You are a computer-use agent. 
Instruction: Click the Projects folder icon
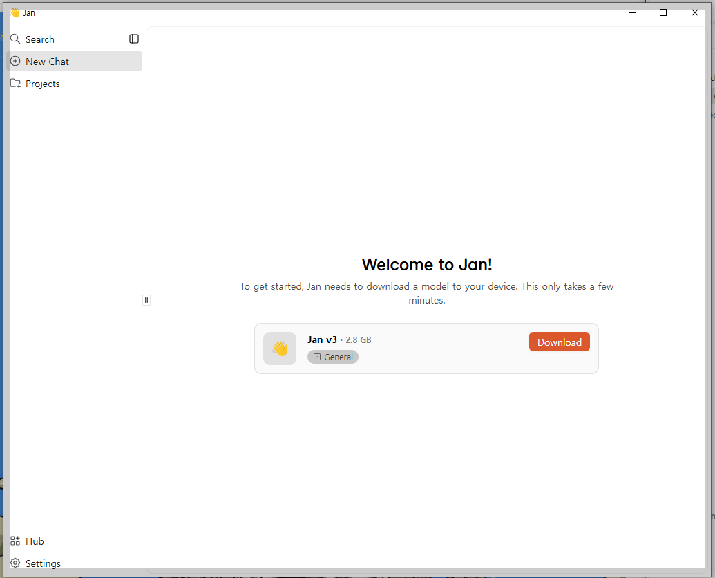15,84
